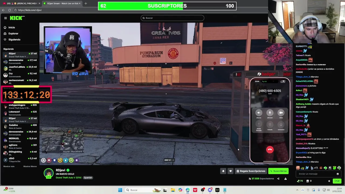Expand recommended list with Mostrar más
The width and height of the screenshot is (345, 194).
(9, 167)
